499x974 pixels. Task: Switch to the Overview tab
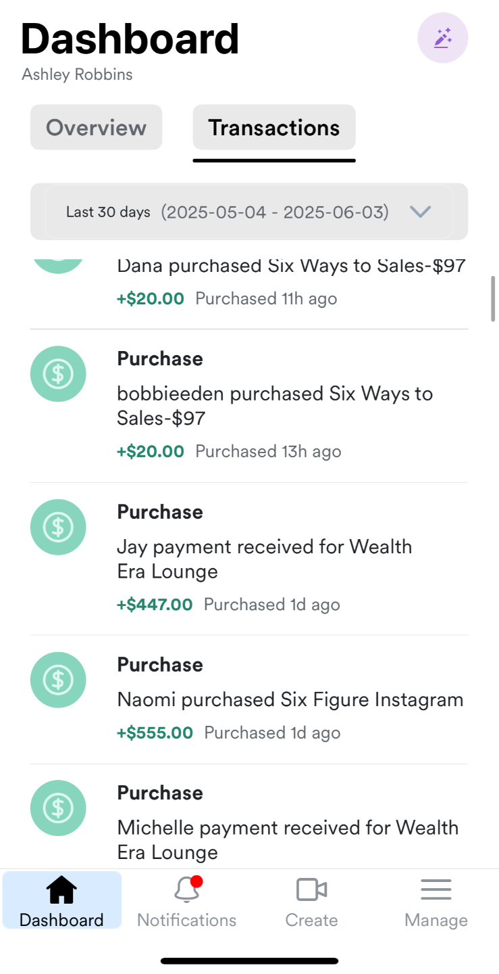coord(96,127)
